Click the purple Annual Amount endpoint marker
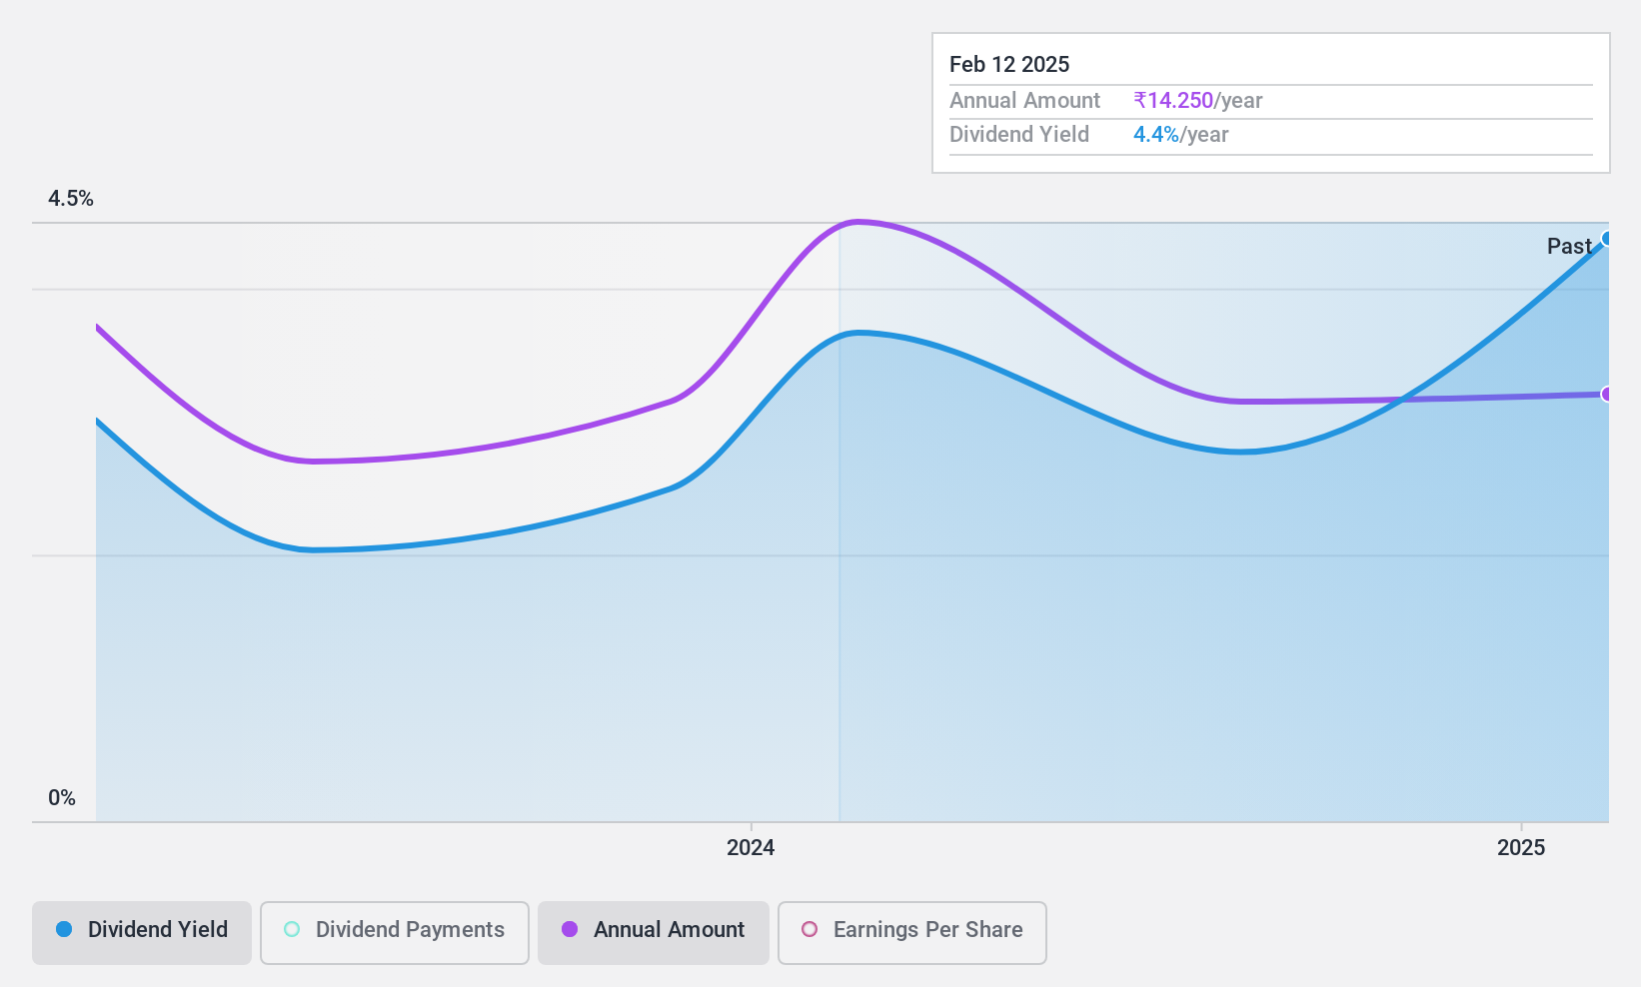 [1607, 394]
